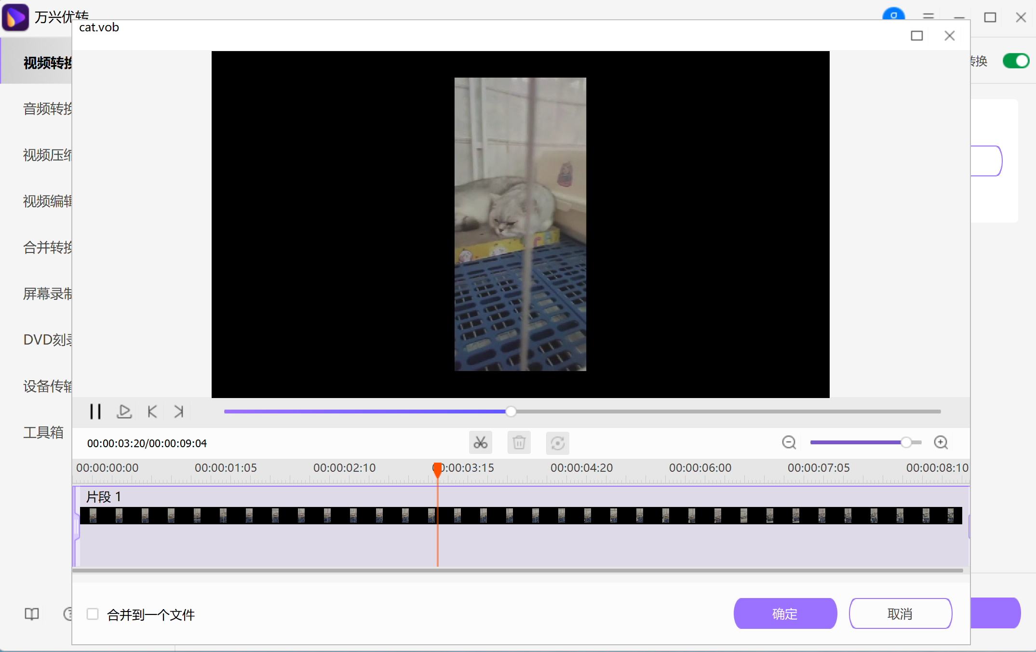Delete the selected segment with the trash icon

tap(519, 442)
